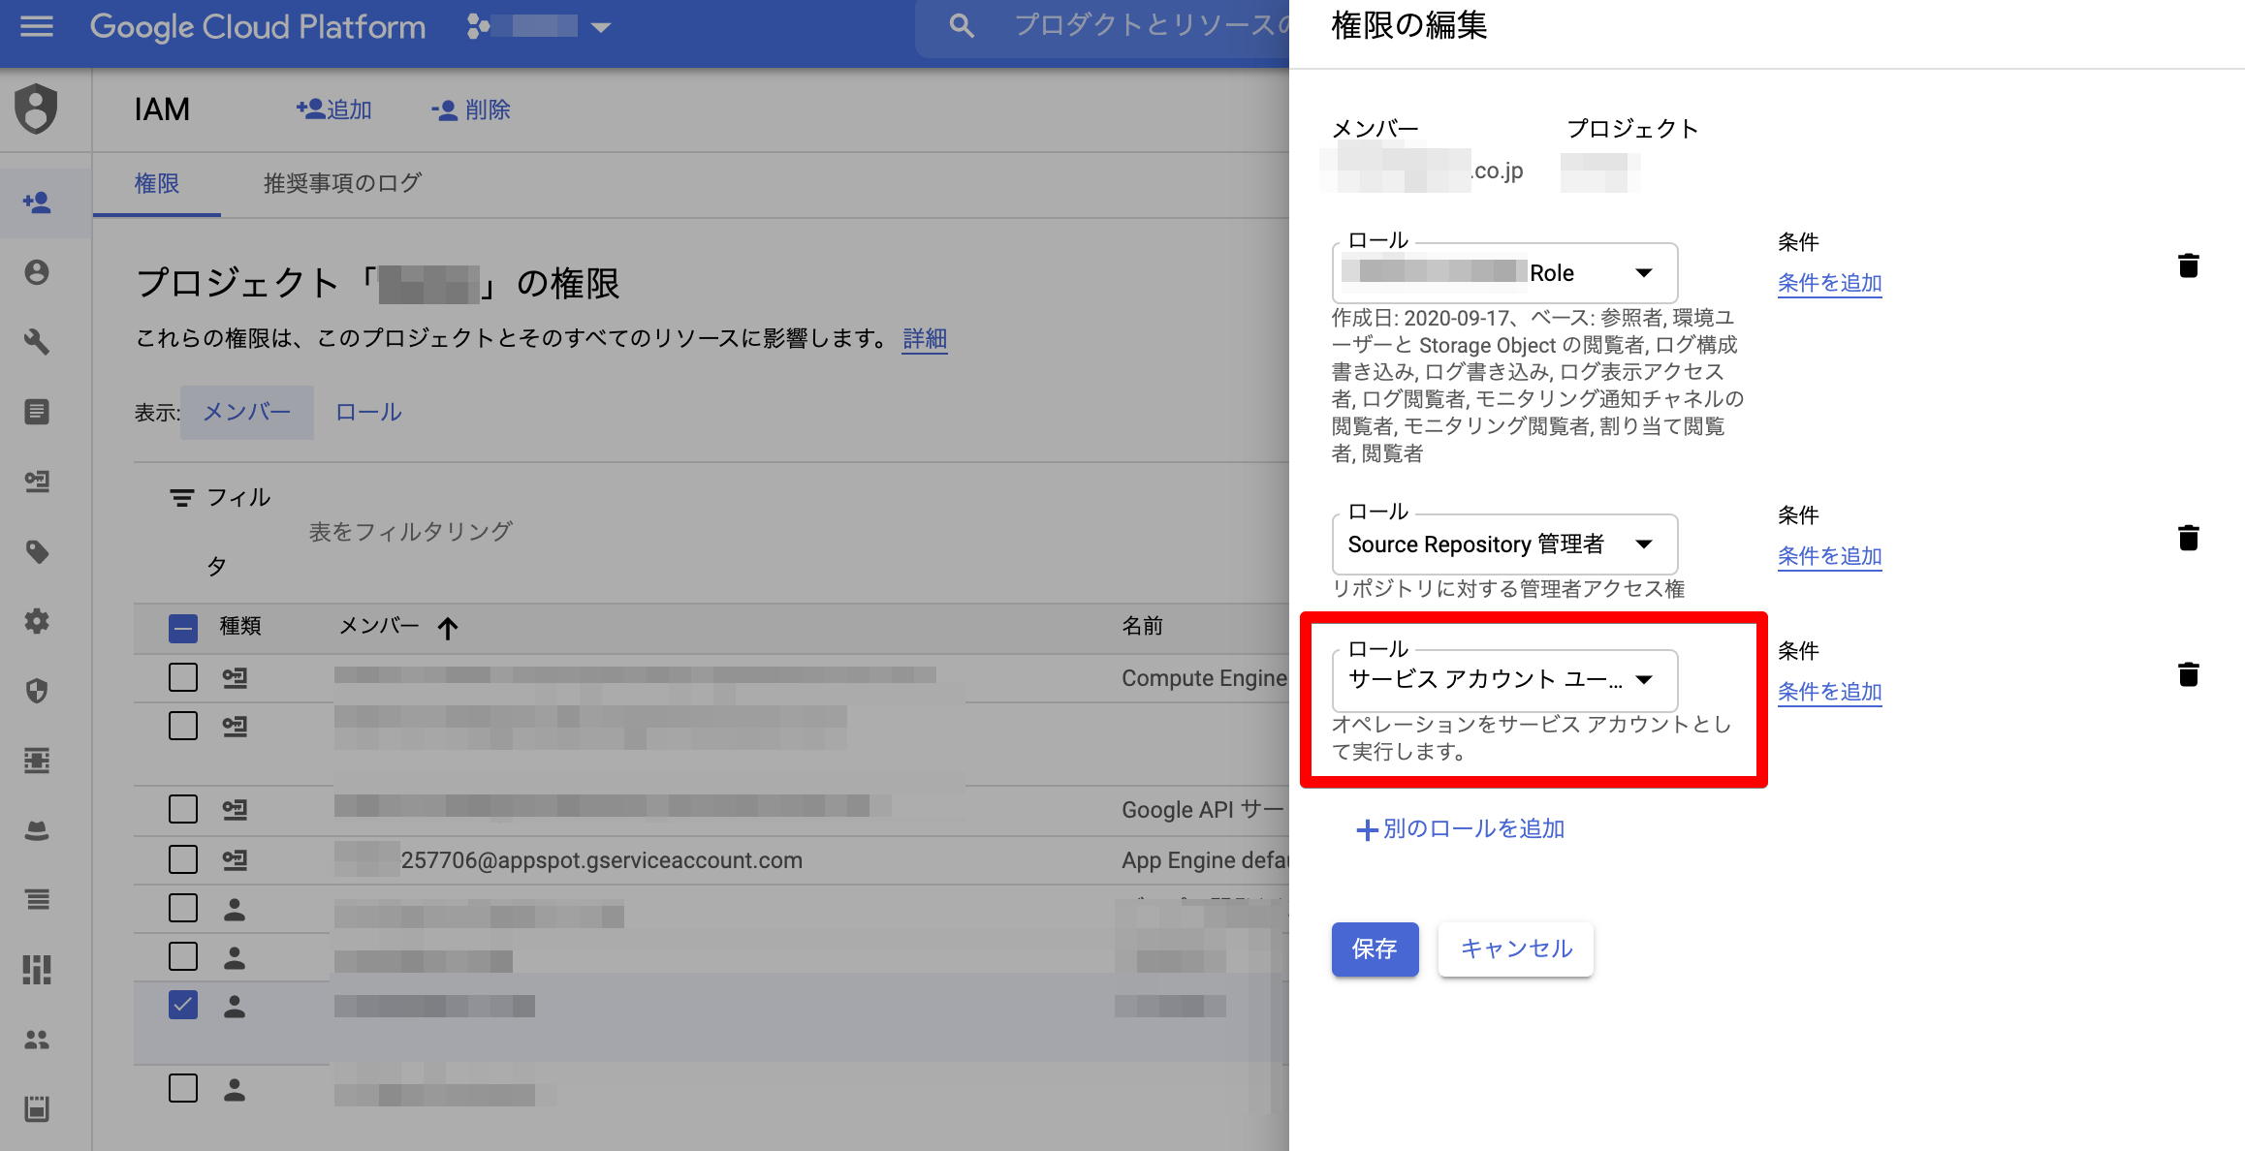Open the wrench troubleshooter sidebar icon

point(37,342)
